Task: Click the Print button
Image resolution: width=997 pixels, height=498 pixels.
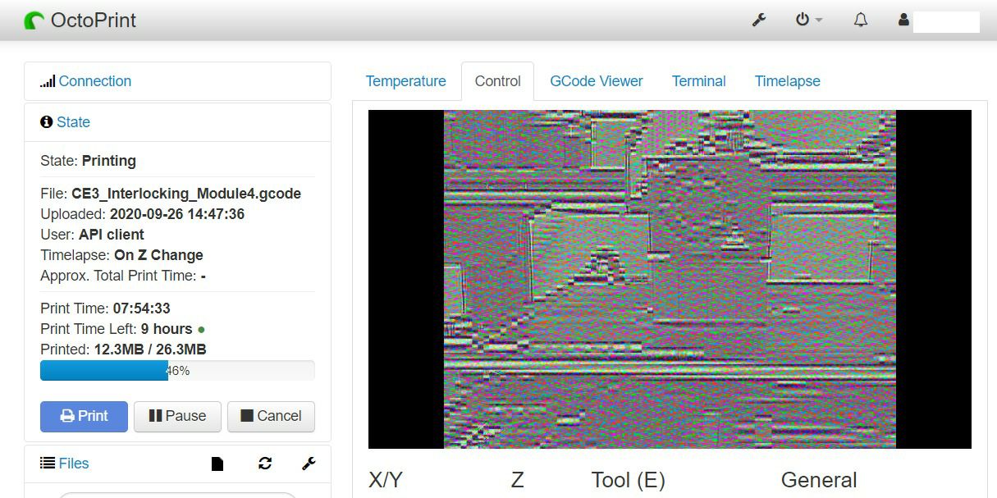Action: [84, 416]
